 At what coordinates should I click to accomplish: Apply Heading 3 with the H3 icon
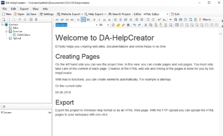[x=67, y=20]
